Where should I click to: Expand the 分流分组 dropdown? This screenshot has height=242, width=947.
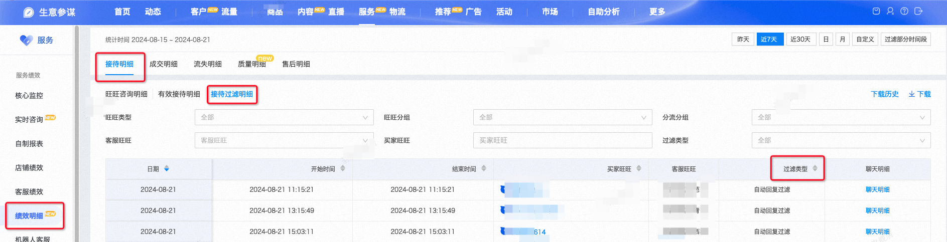841,117
